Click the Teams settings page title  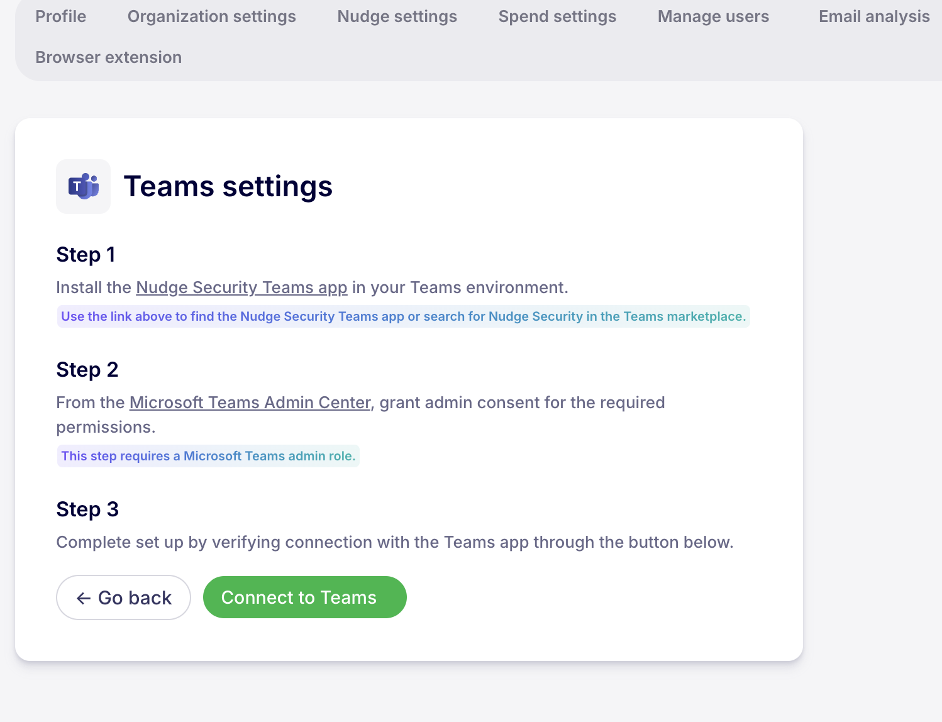(228, 187)
